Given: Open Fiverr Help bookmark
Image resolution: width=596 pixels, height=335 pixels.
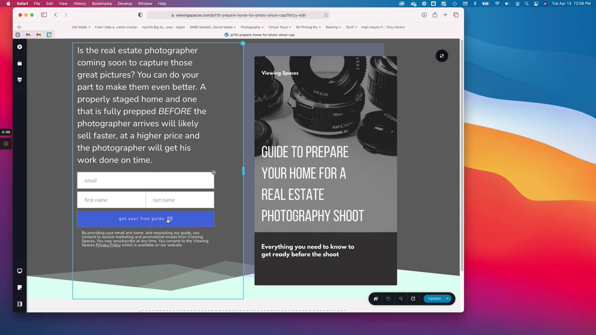Looking at the screenshot, I should (x=116, y=27).
